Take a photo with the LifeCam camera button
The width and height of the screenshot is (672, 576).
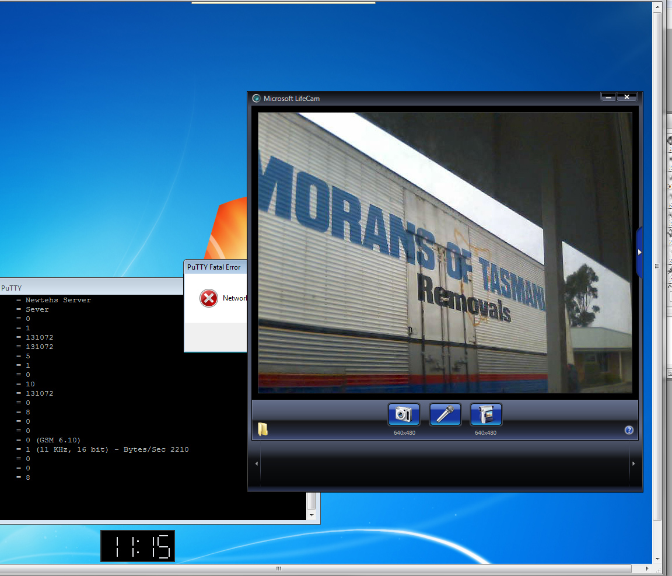pyautogui.click(x=404, y=414)
